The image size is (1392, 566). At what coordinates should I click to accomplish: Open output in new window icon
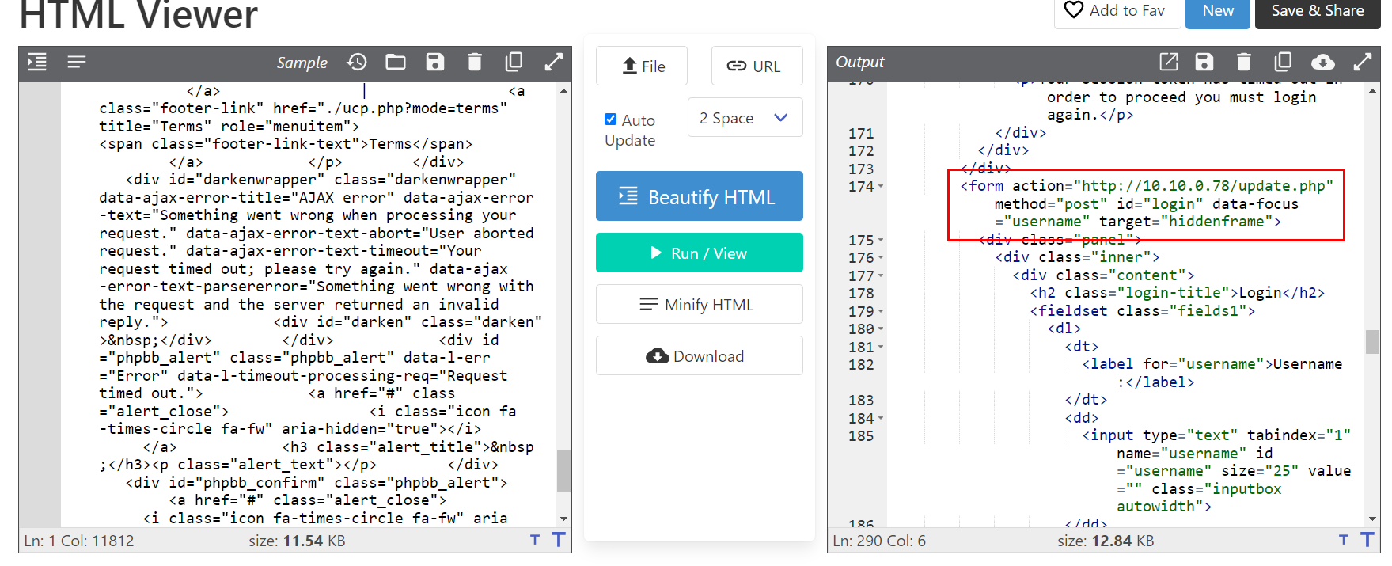click(1169, 62)
